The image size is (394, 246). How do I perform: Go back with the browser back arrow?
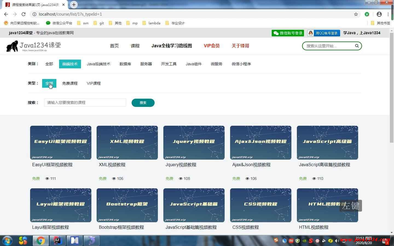[6, 14]
